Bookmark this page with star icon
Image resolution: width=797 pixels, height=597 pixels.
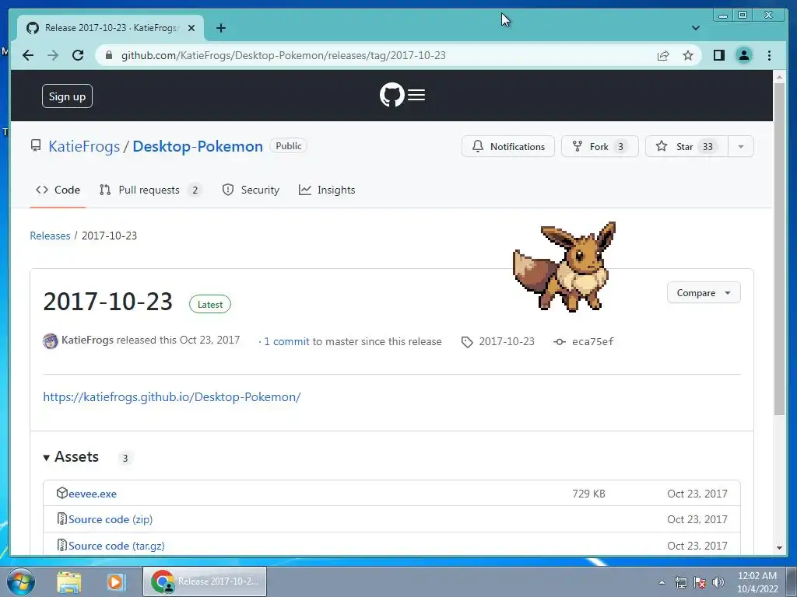688,55
